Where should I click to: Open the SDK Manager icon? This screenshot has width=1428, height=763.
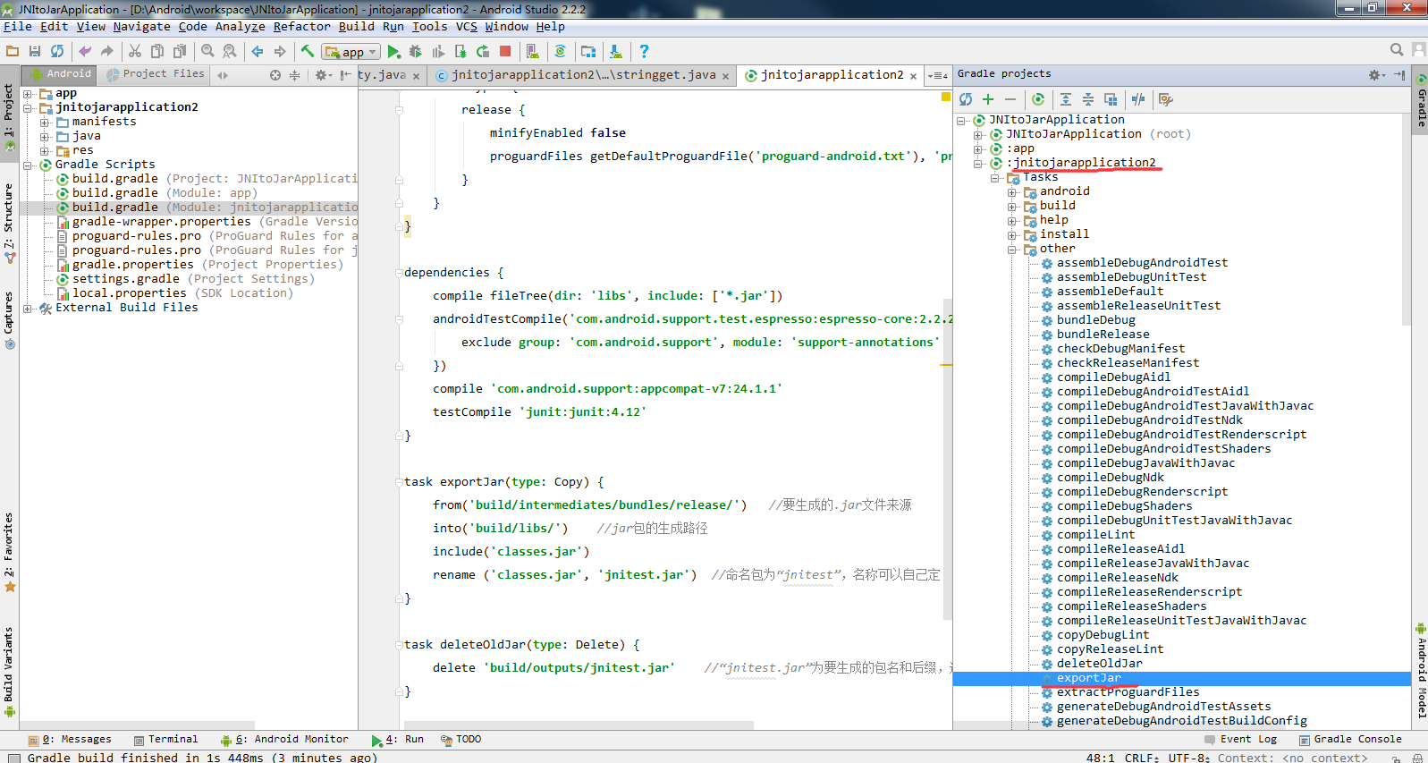tap(616, 52)
